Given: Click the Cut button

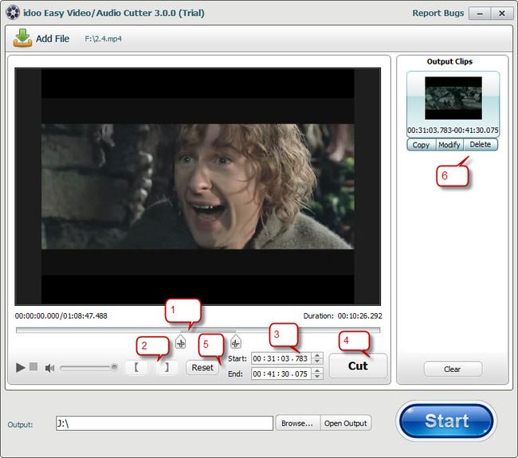Looking at the screenshot, I should coord(358,366).
